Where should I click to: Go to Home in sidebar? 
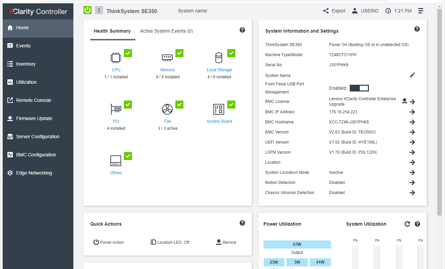click(38, 28)
